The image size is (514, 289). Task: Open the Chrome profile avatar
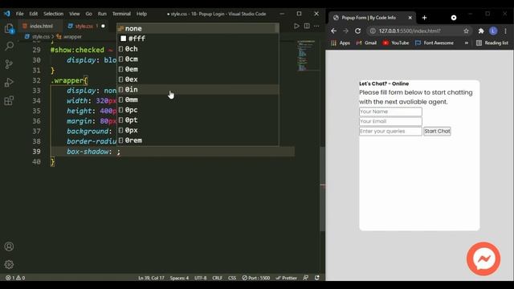pos(493,31)
